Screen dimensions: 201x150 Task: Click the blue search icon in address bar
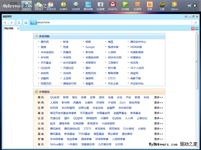coord(34,22)
